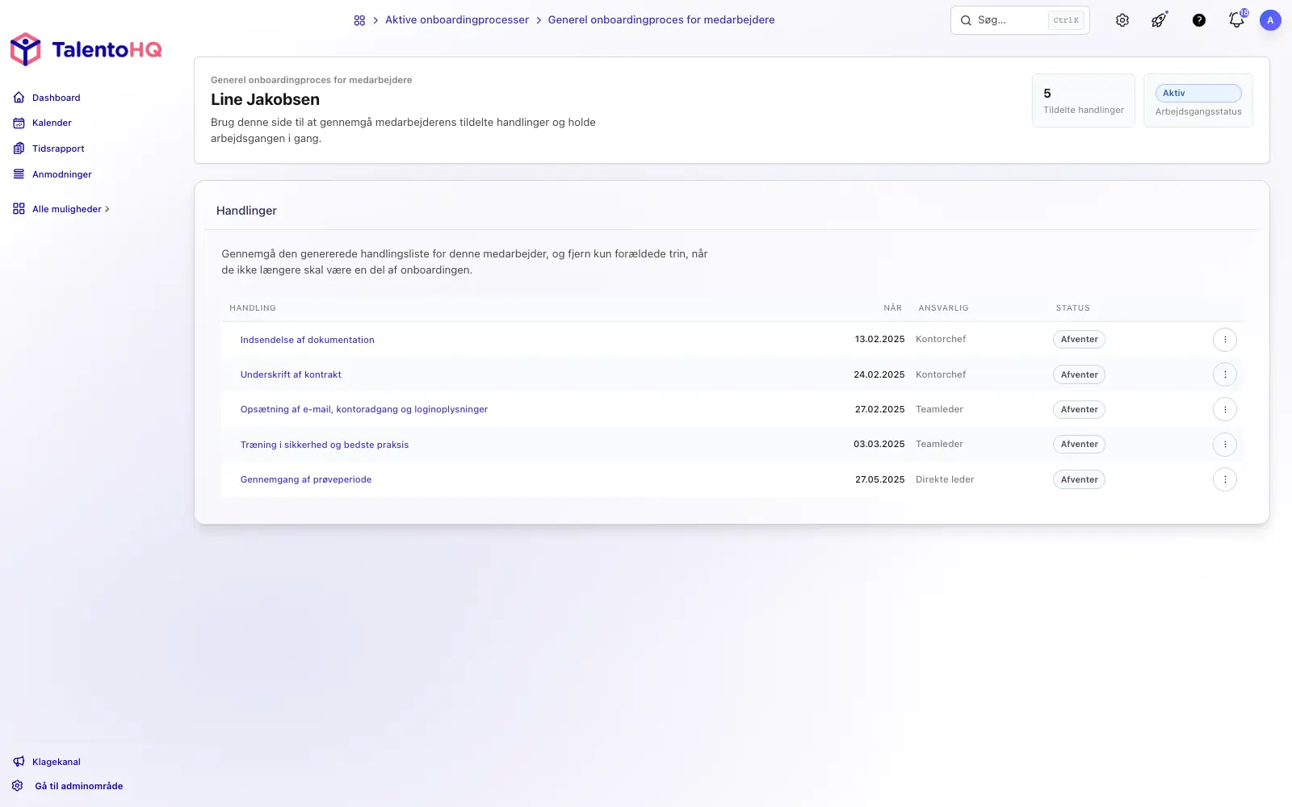Viewport: 1292px width, 807px height.
Task: Go to Dashboard in sidebar
Action: tap(57, 98)
